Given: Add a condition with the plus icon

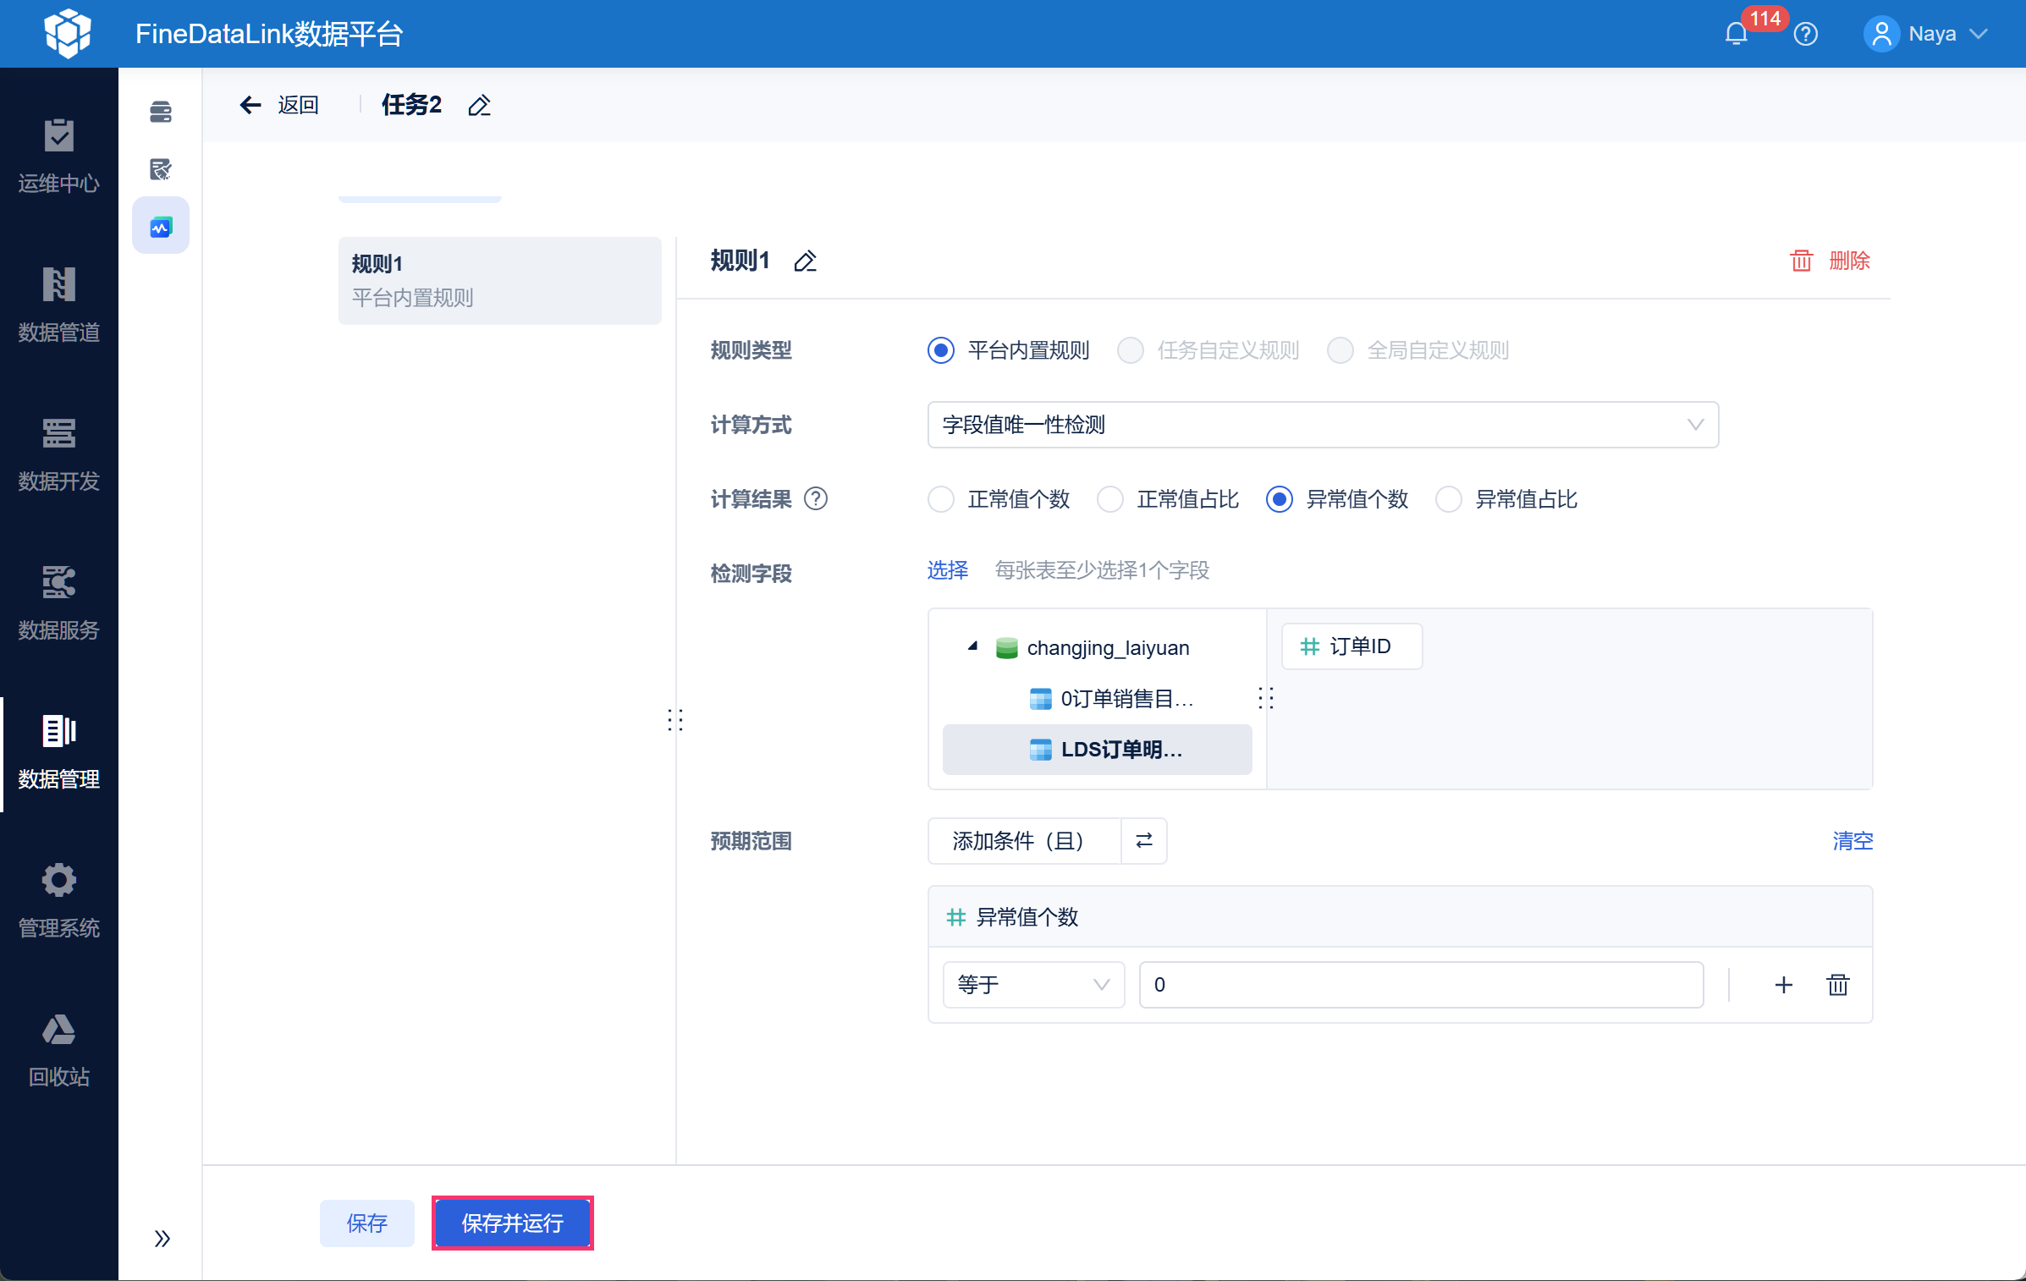Looking at the screenshot, I should (1783, 985).
